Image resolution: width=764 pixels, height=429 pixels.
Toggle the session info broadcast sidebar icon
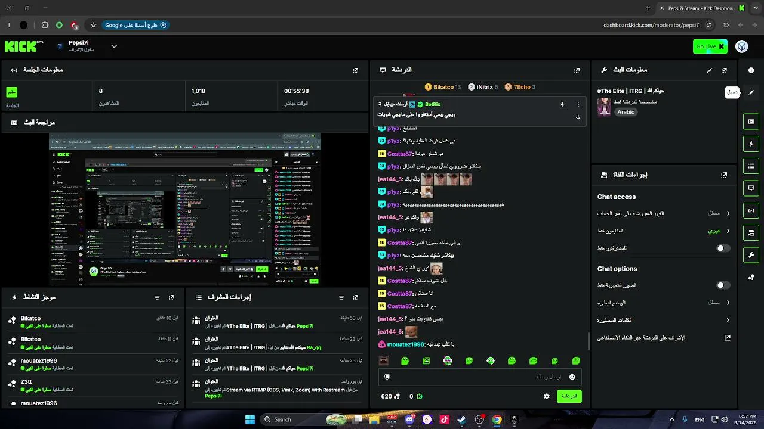click(x=751, y=210)
